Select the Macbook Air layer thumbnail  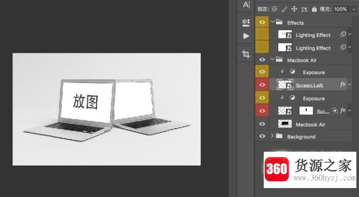(x=285, y=124)
